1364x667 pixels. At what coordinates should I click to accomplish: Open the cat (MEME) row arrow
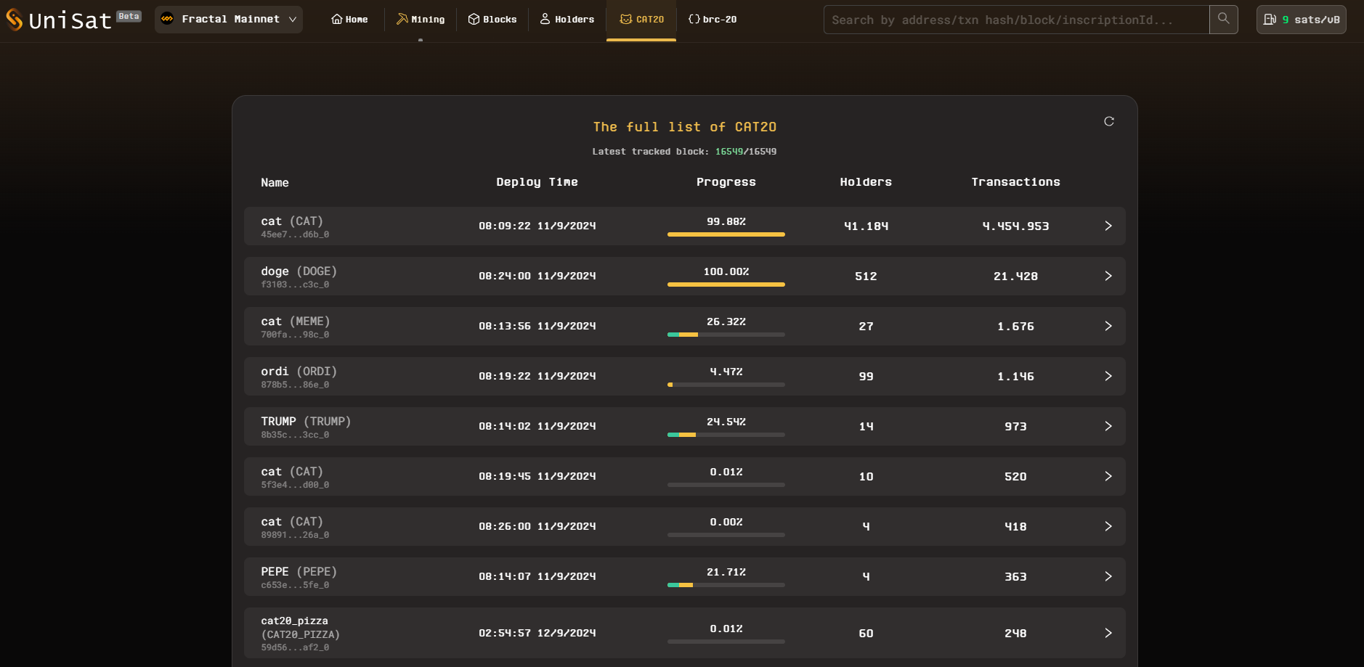(x=1108, y=326)
